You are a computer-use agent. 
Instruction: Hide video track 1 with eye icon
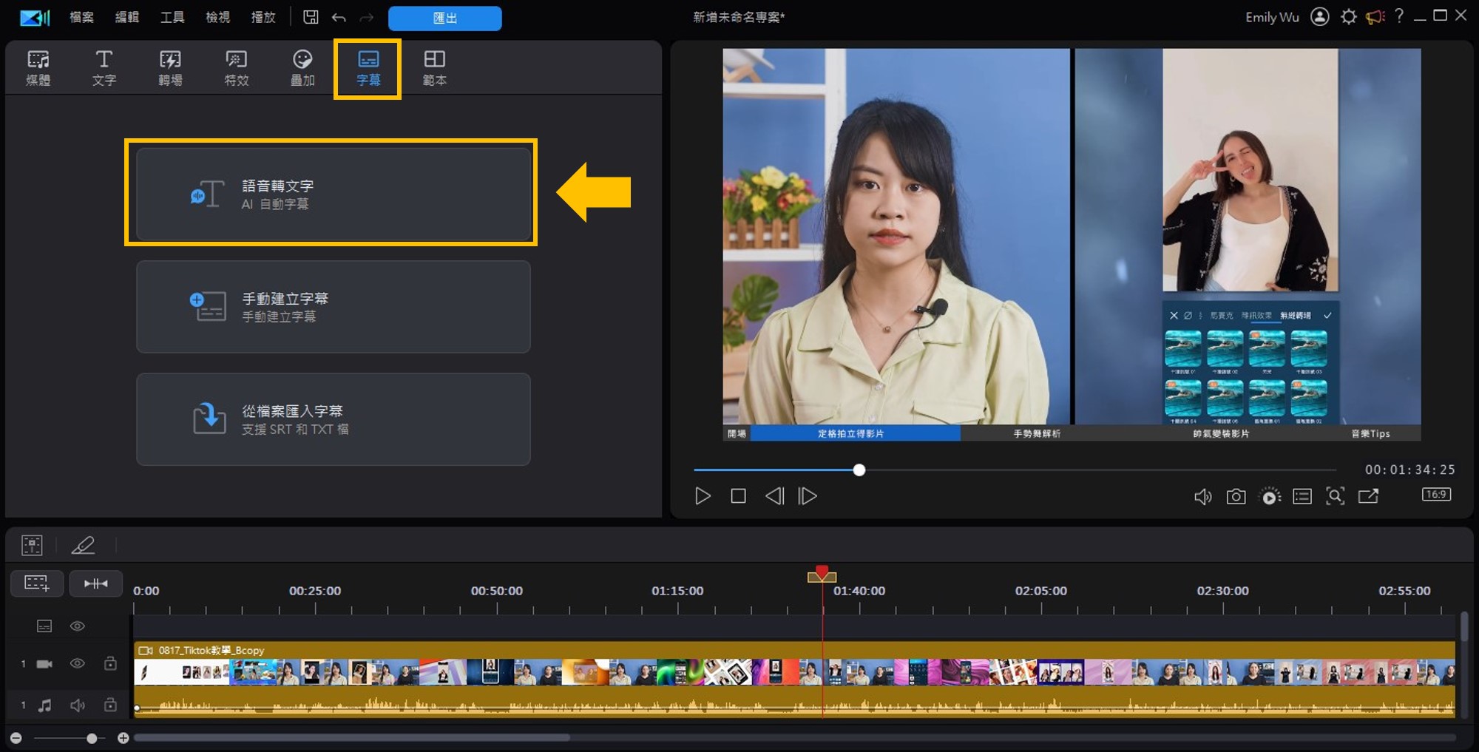pos(78,663)
